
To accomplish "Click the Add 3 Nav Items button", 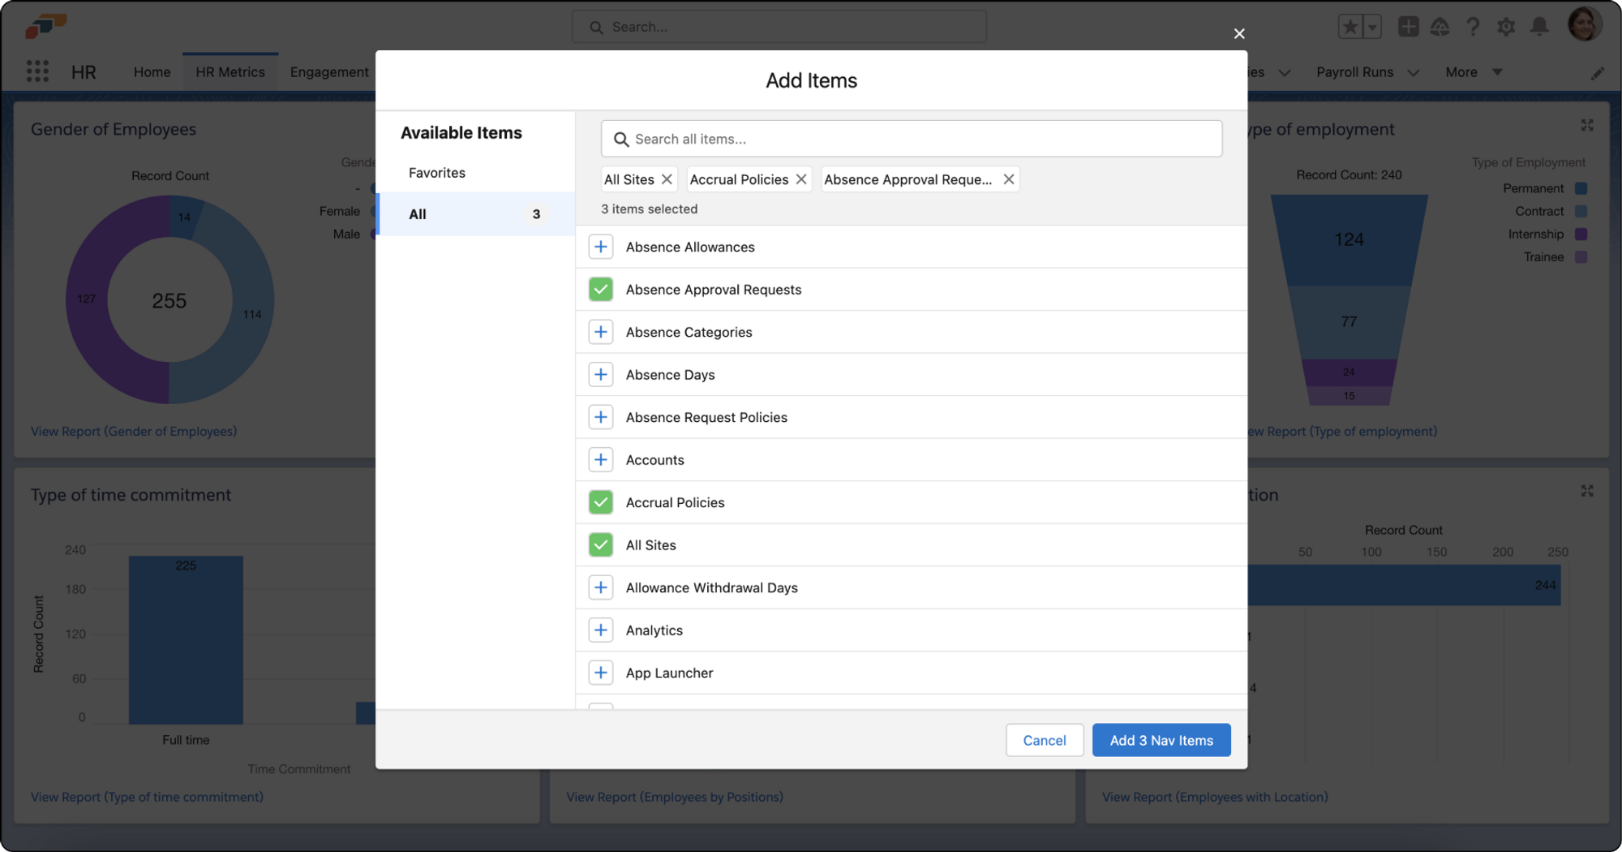I will (x=1161, y=739).
